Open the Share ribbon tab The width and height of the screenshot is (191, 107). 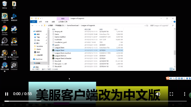tap(47, 22)
